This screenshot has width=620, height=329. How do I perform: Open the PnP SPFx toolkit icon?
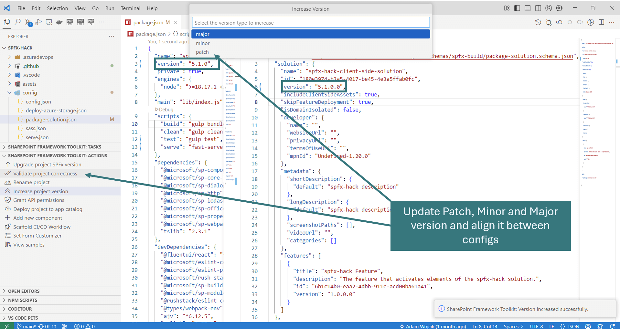70,22
